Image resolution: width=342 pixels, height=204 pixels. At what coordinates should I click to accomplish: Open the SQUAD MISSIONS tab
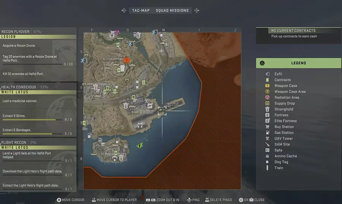pyautogui.click(x=172, y=11)
